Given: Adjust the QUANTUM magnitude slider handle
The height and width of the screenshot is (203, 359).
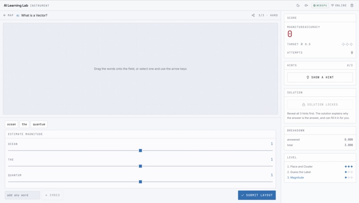Looking at the screenshot, I should [x=140, y=182].
